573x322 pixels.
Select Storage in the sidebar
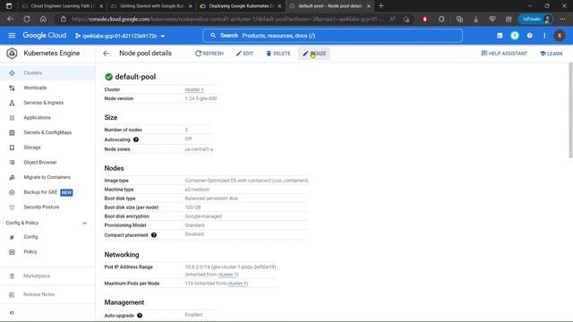47,148
